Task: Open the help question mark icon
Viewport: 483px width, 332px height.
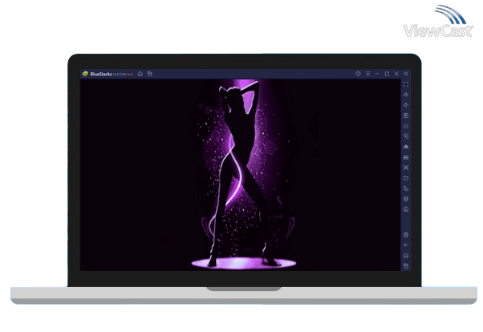Action: tap(358, 74)
